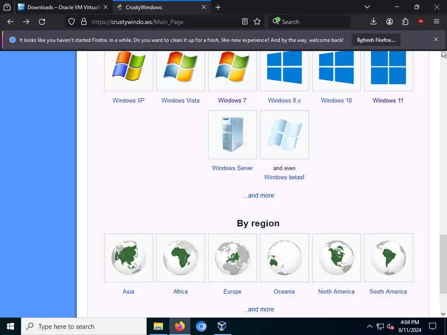
Task: Select the CrustyWindows tab
Action: tap(162, 7)
